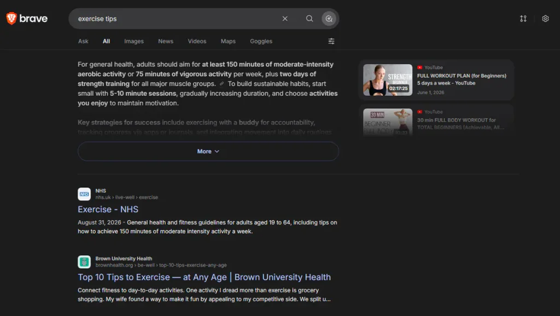Open the News tab

[166, 41]
